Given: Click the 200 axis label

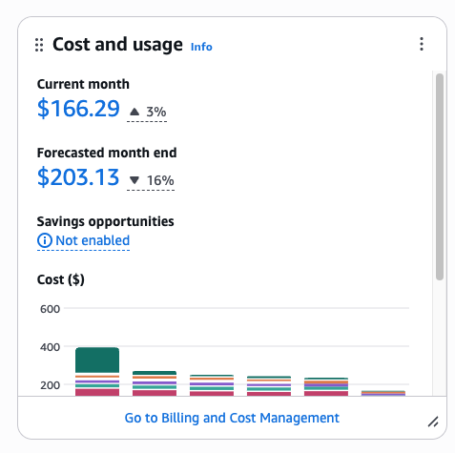Looking at the screenshot, I should click(50, 385).
